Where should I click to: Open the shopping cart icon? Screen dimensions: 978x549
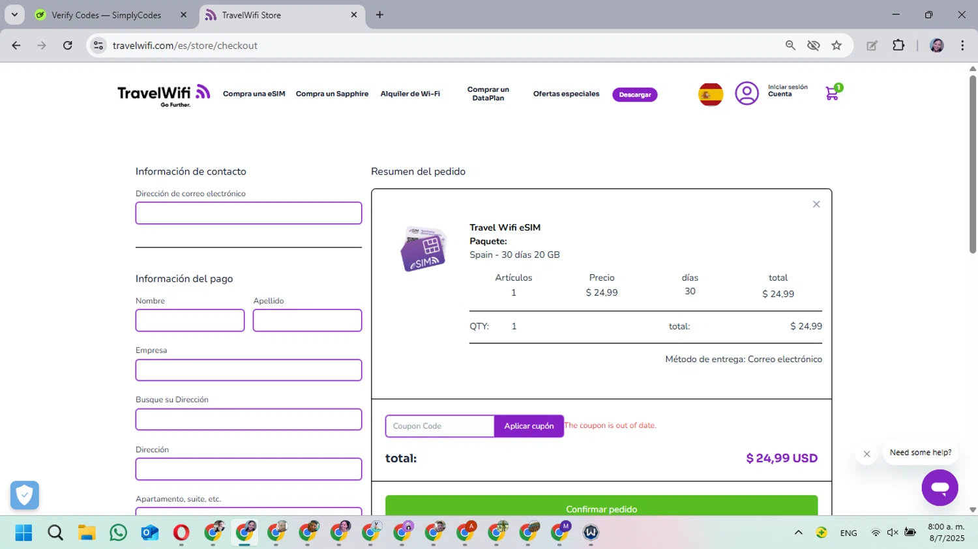coord(833,93)
